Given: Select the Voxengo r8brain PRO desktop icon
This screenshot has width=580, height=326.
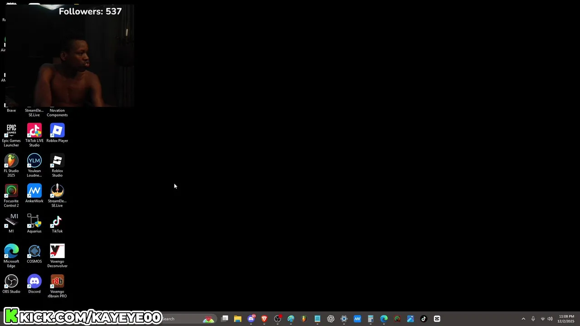Looking at the screenshot, I should (57, 286).
